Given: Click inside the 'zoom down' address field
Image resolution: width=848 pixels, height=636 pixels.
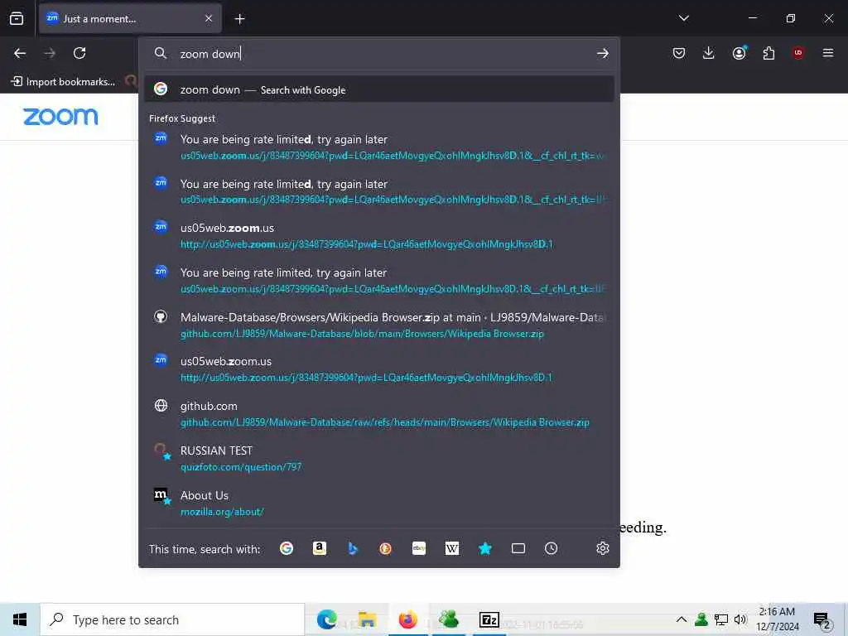Looking at the screenshot, I should [378, 54].
